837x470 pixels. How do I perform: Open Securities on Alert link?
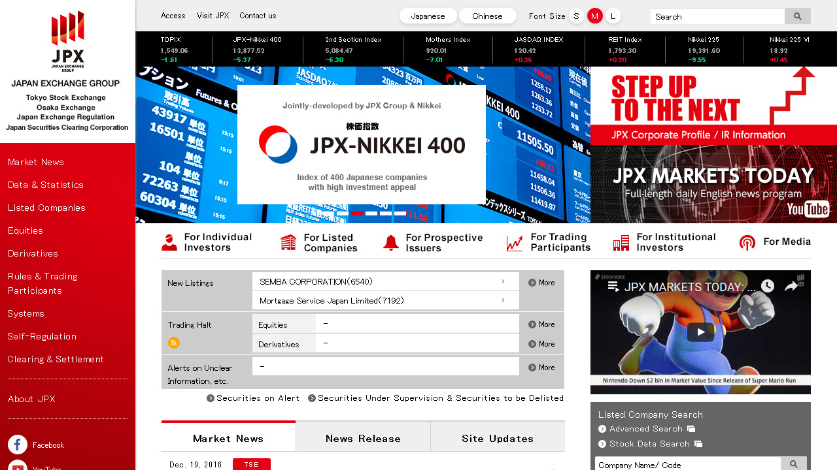[x=253, y=398]
